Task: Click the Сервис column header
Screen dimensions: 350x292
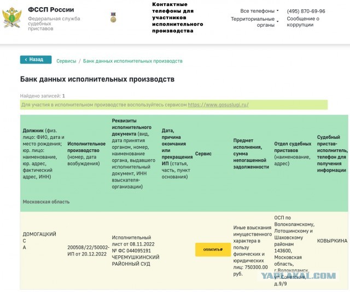Action: [x=203, y=154]
